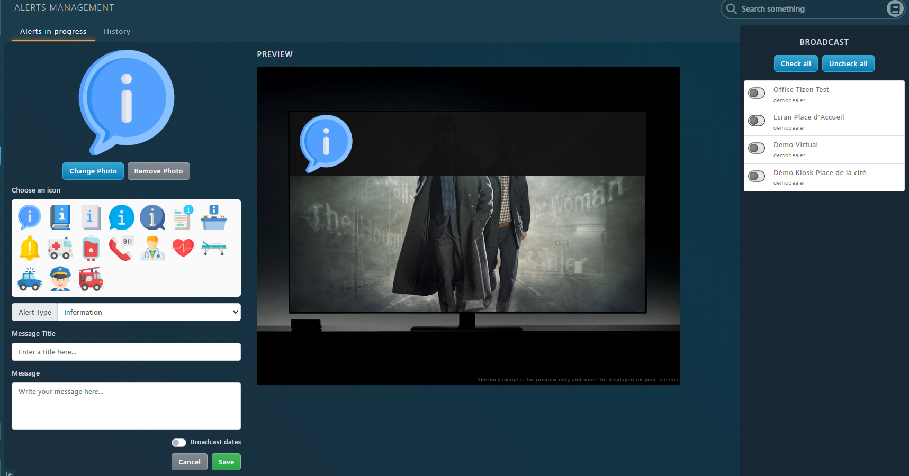Click the search magnifier icon
This screenshot has height=476, width=909.
[732, 9]
